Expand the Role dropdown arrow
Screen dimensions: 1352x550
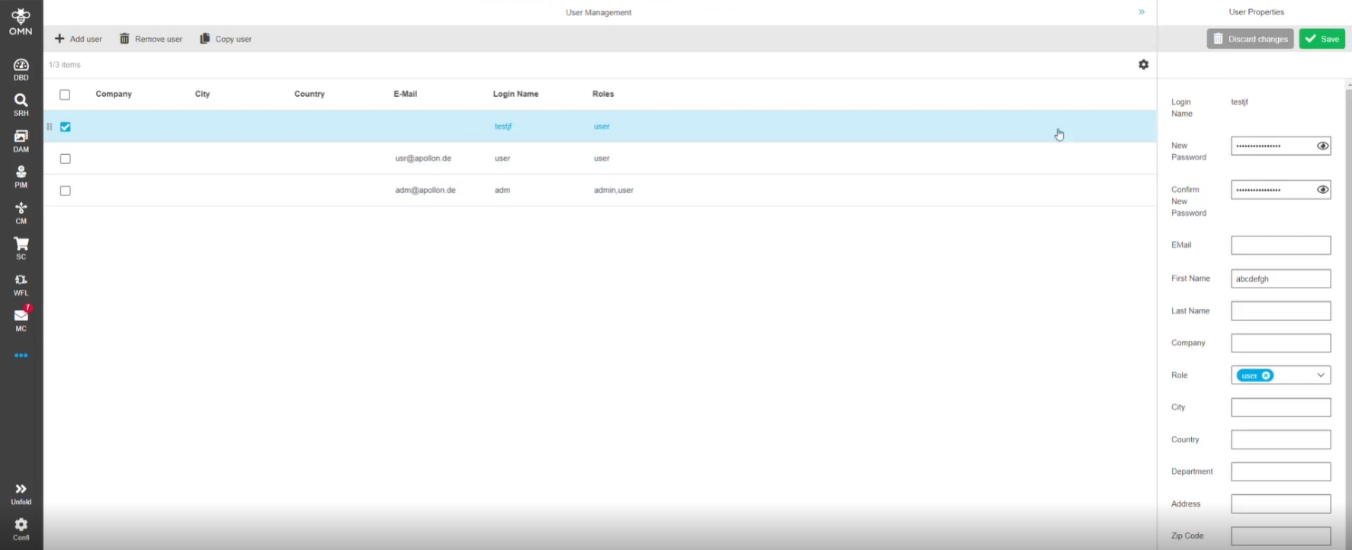(1321, 375)
